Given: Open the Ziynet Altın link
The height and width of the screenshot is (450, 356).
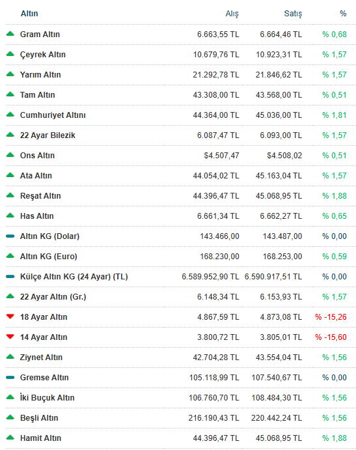Looking at the screenshot, I should [x=41, y=358].
